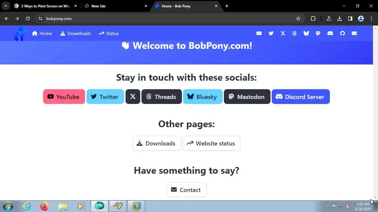This screenshot has height=212, width=378.
Task: Bookmark this page with the star icon
Action: [298, 19]
